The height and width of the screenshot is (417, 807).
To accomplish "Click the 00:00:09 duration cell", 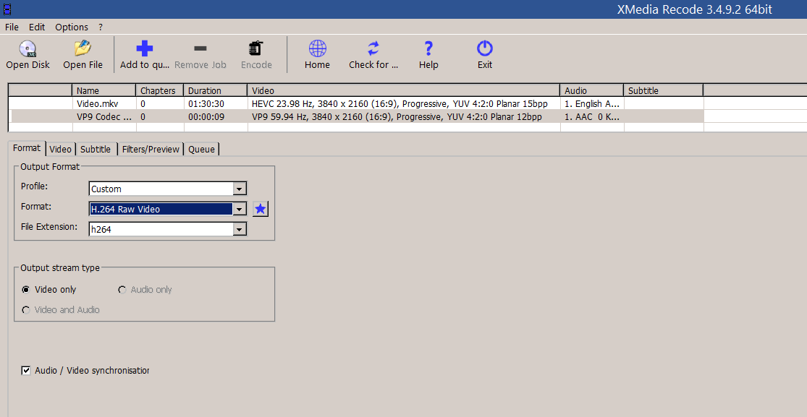I will (216, 117).
